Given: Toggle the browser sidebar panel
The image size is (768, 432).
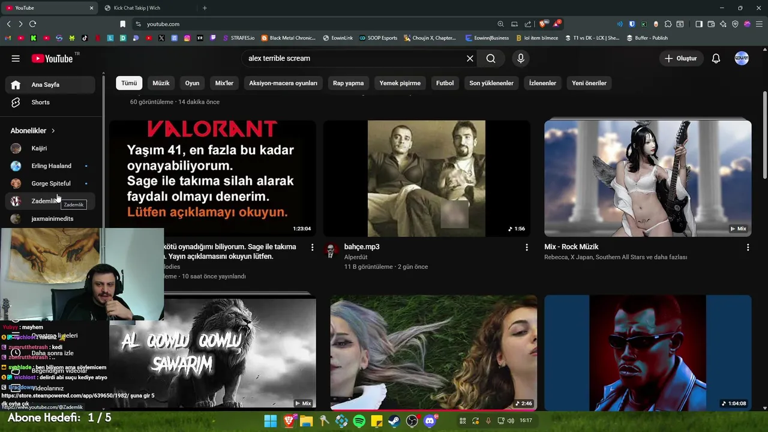Looking at the screenshot, I should (699, 24).
